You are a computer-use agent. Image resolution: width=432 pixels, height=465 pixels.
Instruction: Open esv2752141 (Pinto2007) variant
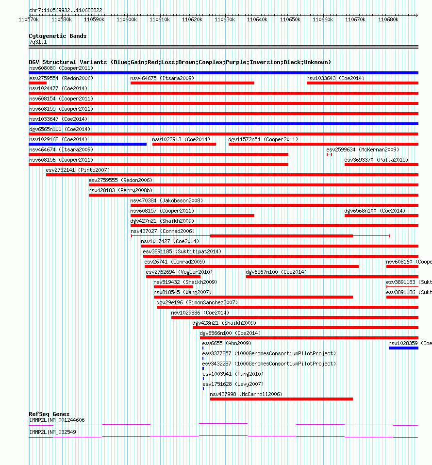click(78, 170)
